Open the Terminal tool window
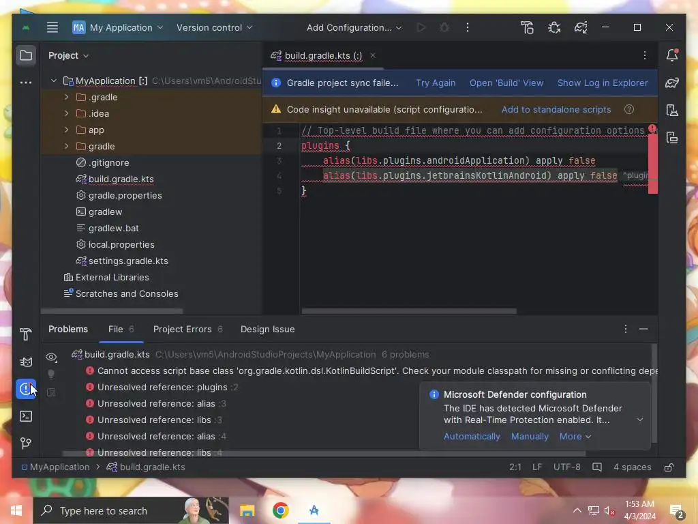This screenshot has width=698, height=524. tap(26, 416)
